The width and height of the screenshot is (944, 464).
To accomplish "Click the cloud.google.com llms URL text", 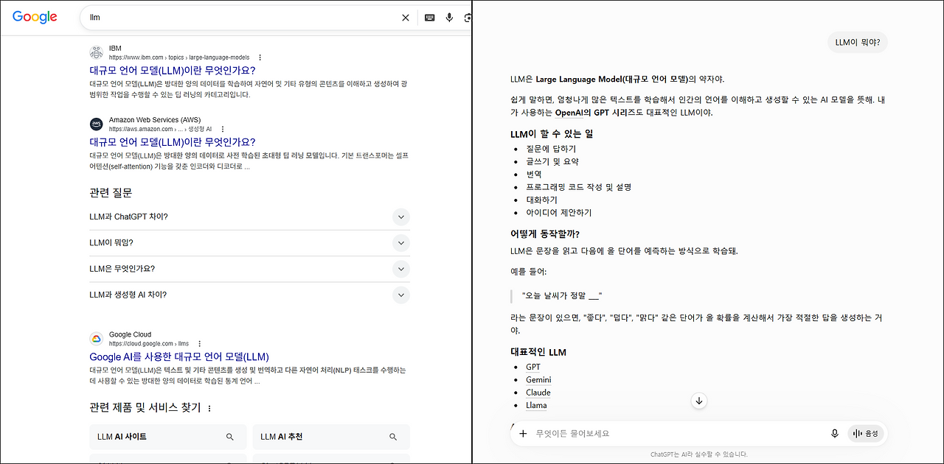I will tap(149, 344).
